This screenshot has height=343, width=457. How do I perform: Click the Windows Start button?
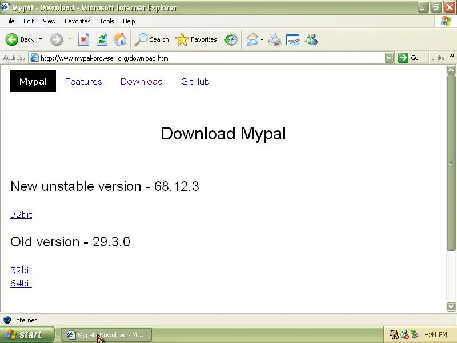pyautogui.click(x=27, y=334)
